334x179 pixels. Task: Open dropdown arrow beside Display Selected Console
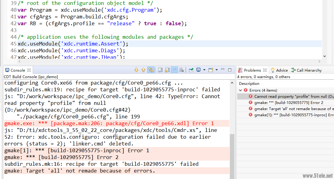point(204,70)
